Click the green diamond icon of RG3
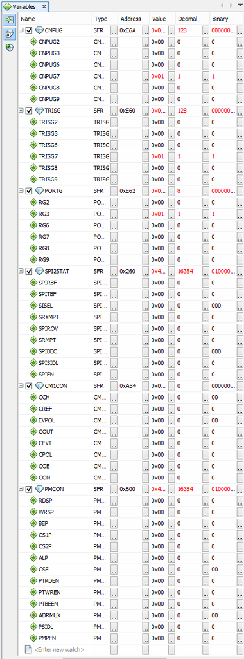The image size is (244, 659). (33, 214)
